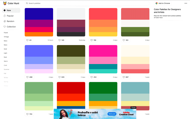Select the magenta-purple swatch in 43-likes palette
This screenshot has width=190, height=119.
tap(39, 23)
